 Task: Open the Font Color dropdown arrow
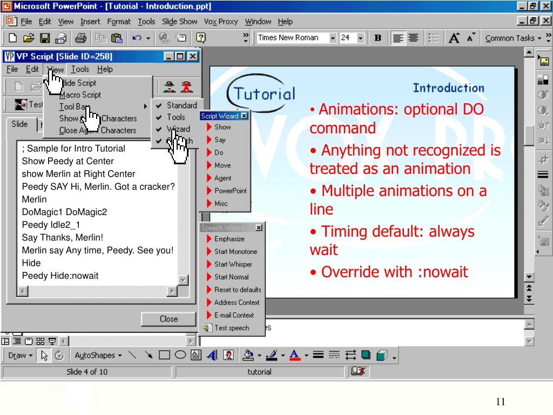[306, 356]
